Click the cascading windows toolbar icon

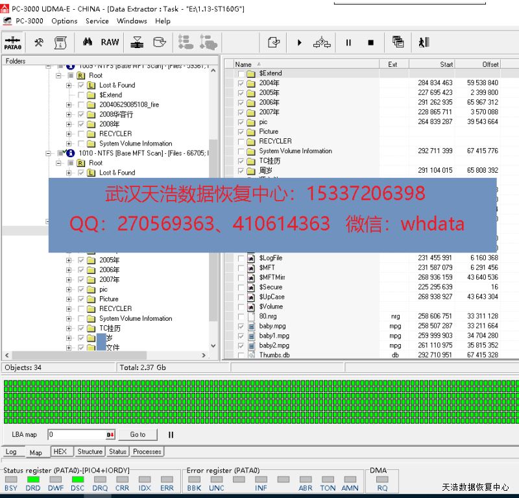[398, 42]
